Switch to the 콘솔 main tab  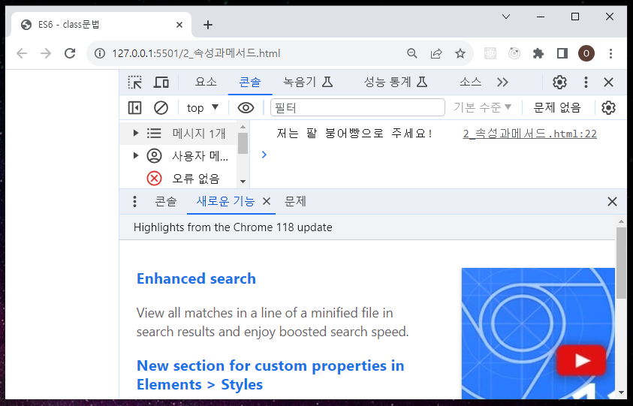pyautogui.click(x=250, y=83)
